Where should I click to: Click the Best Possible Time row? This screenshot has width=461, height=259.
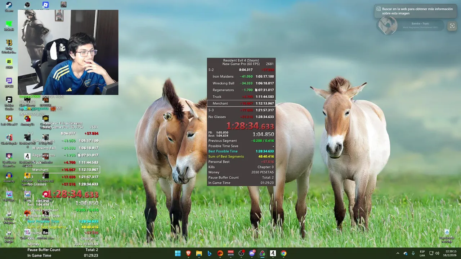[x=241, y=151]
